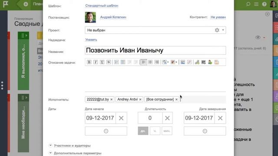Click the start date field 09-12-2017
Screen dimensions: 278x156
click(100, 118)
